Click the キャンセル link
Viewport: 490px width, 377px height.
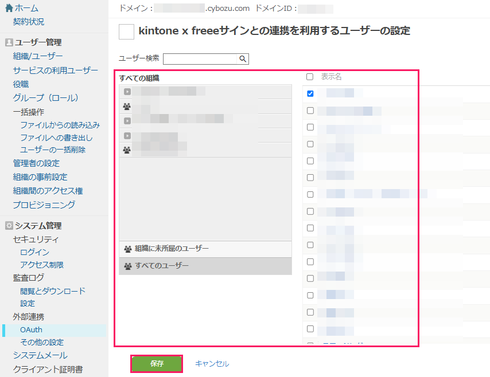tap(212, 364)
